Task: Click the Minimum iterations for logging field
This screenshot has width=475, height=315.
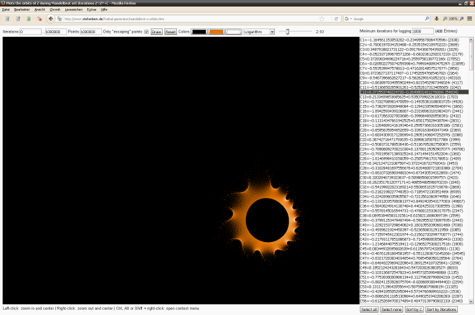Action: (x=423, y=31)
